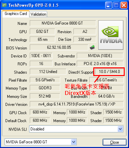Screen dimensions: 129x148
Task: Click the NVIDIA SLI label
Action: [x=18, y=129]
